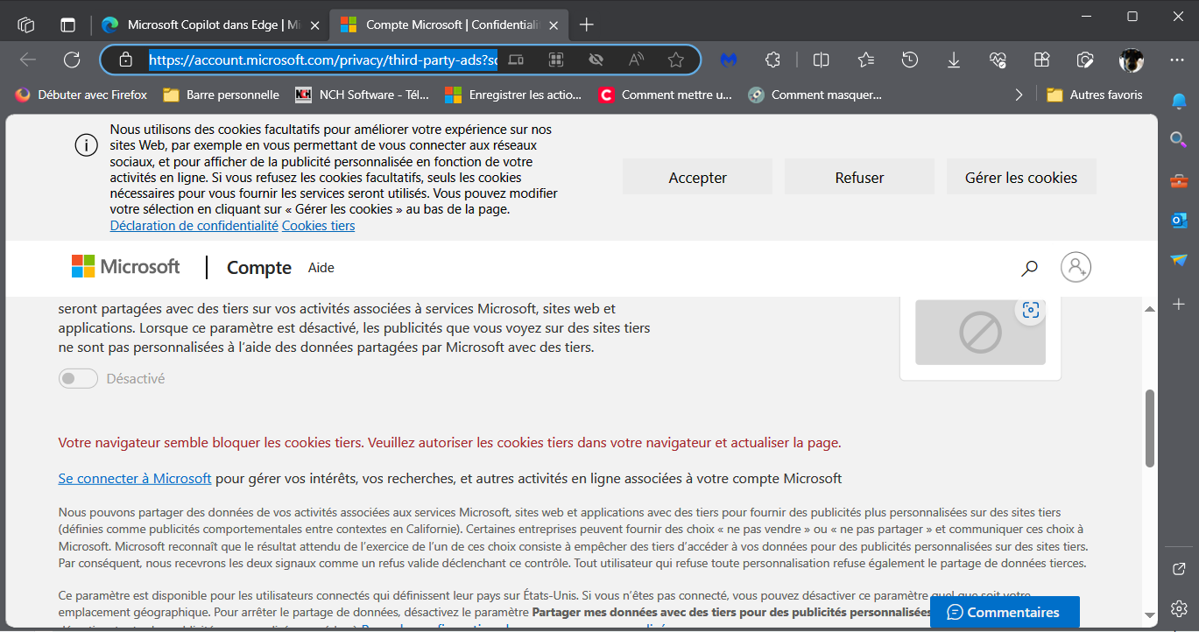
Task: View site information lock icon
Action: [126, 60]
